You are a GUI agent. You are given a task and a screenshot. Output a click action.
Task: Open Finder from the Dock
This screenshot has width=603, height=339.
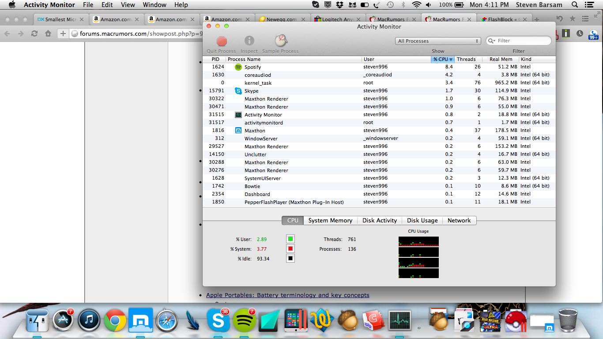click(38, 320)
